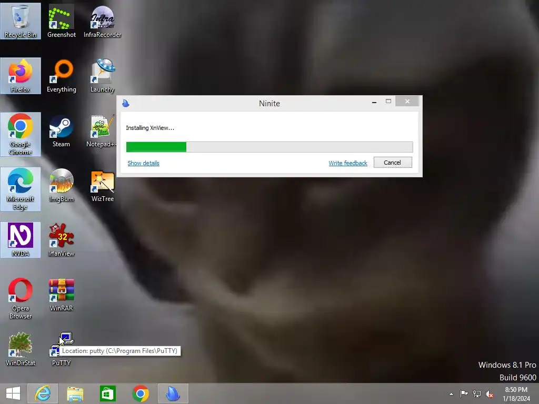
Task: Click the Ninite title bar text
Action: coord(269,104)
